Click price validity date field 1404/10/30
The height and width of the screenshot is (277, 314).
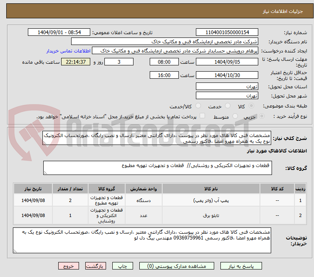[227, 75]
